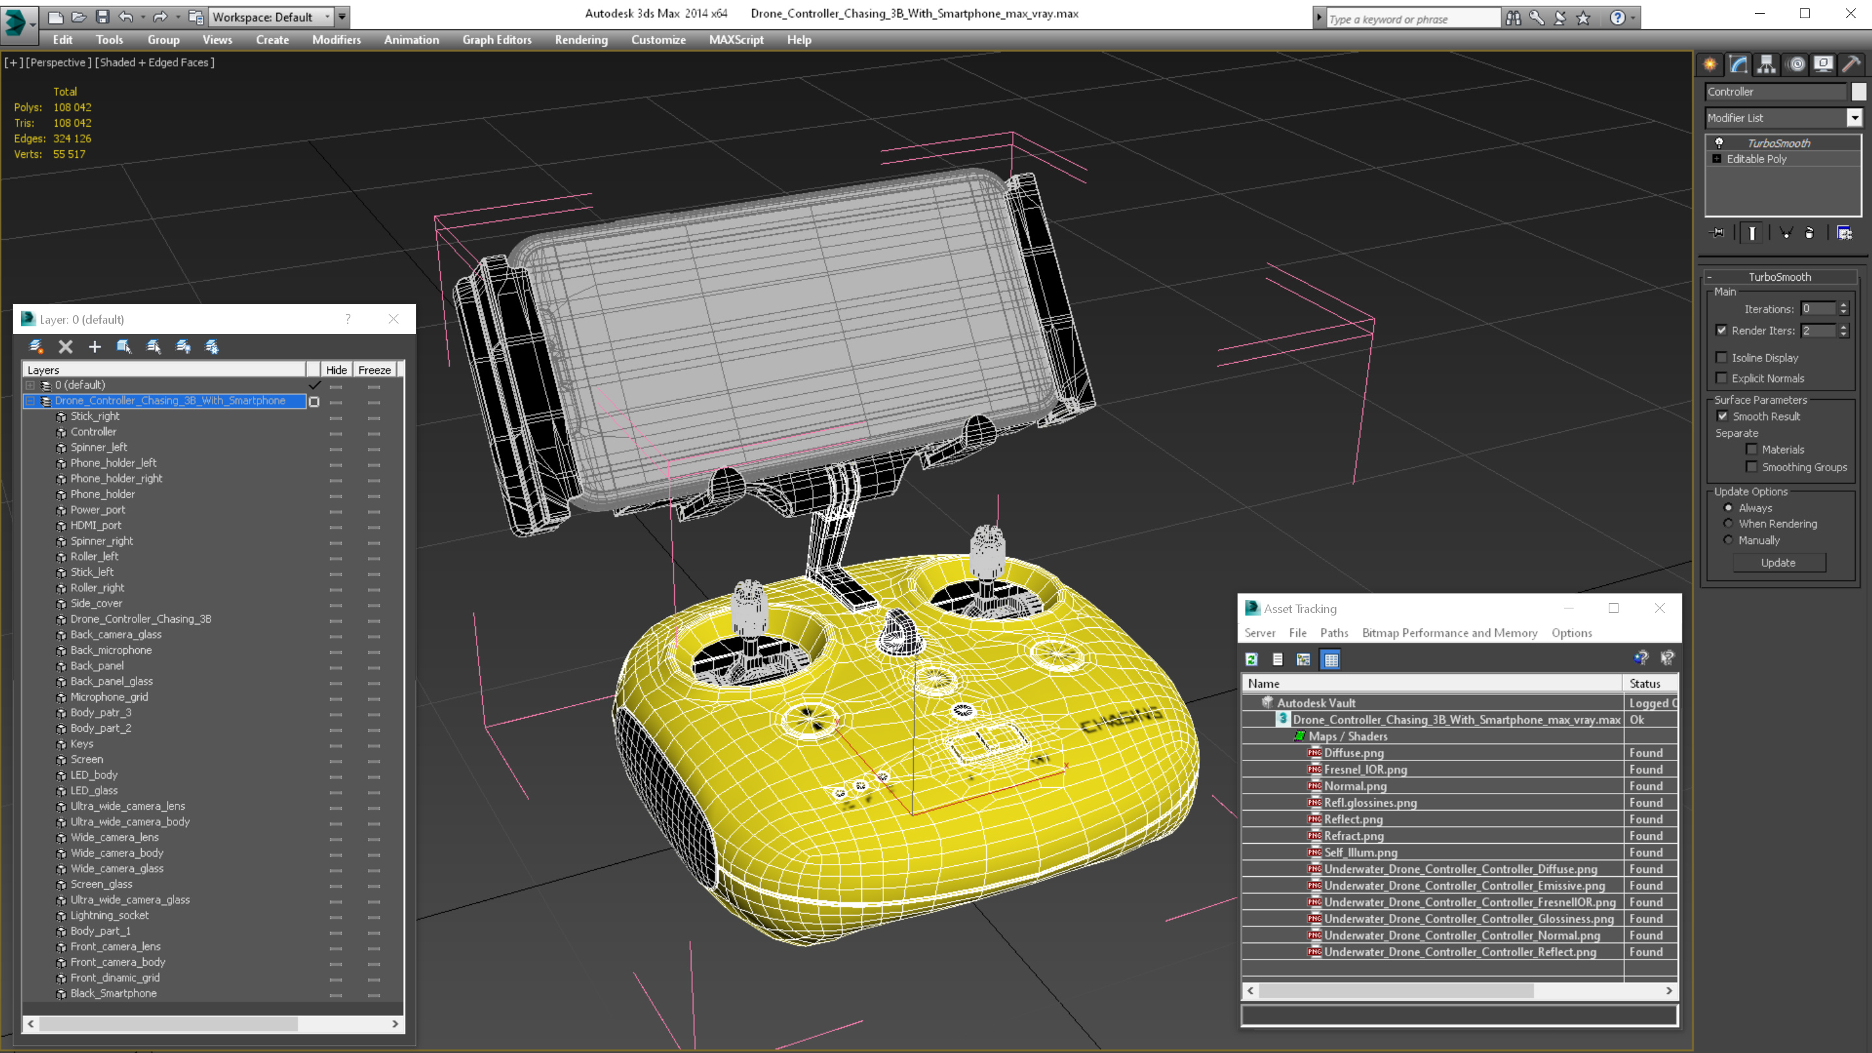This screenshot has height=1053, width=1872.
Task: Open the Create command panel tab
Action: (x=1710, y=65)
